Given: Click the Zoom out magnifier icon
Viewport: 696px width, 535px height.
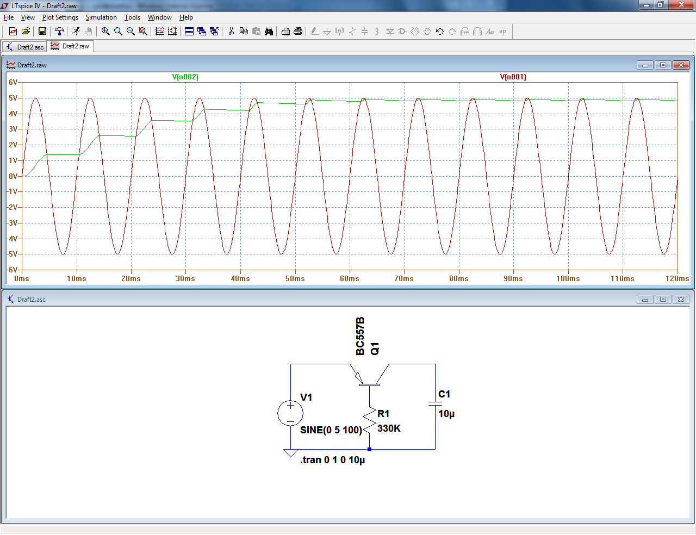Looking at the screenshot, I should 130,32.
